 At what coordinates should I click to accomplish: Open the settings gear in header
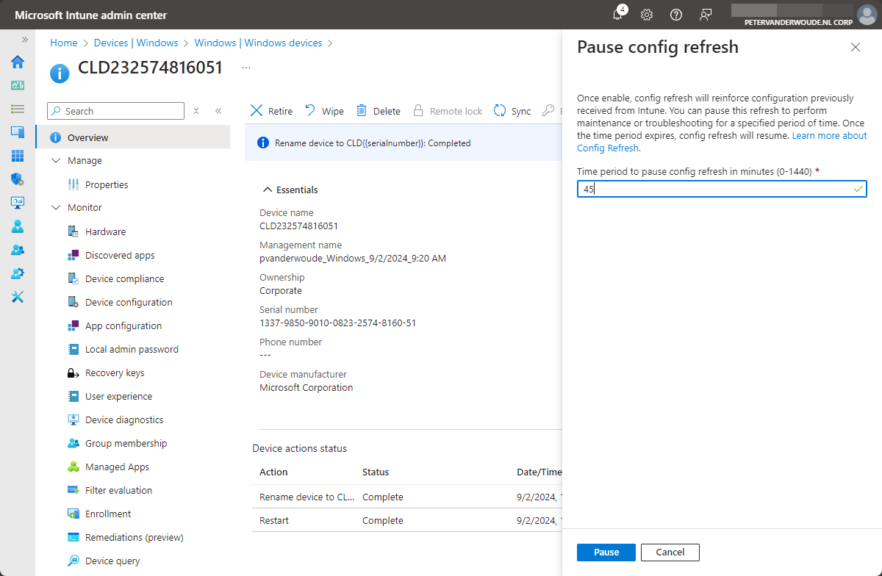pos(647,15)
